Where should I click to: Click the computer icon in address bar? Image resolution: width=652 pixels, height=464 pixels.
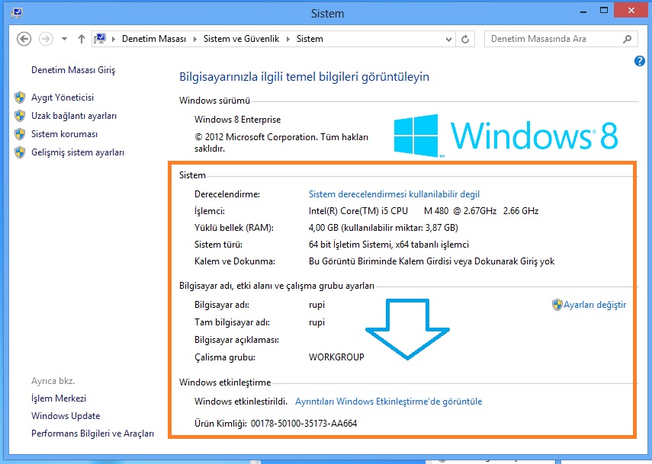tap(100, 39)
